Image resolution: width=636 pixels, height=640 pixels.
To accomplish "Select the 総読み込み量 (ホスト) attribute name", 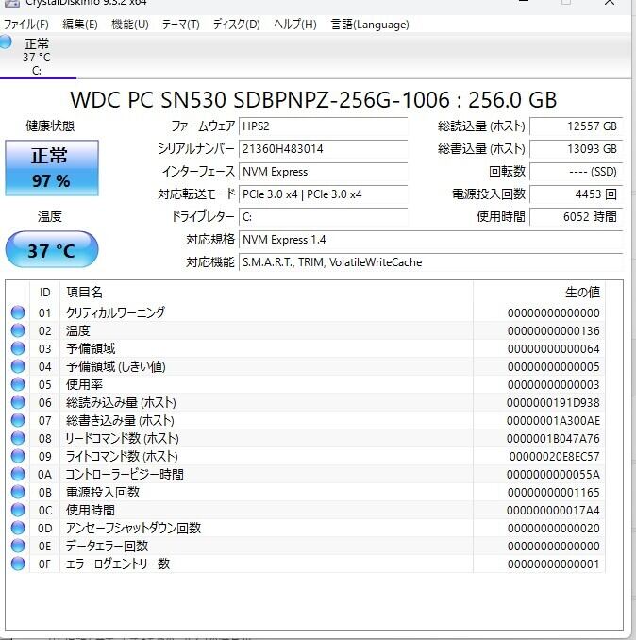I will [121, 402].
